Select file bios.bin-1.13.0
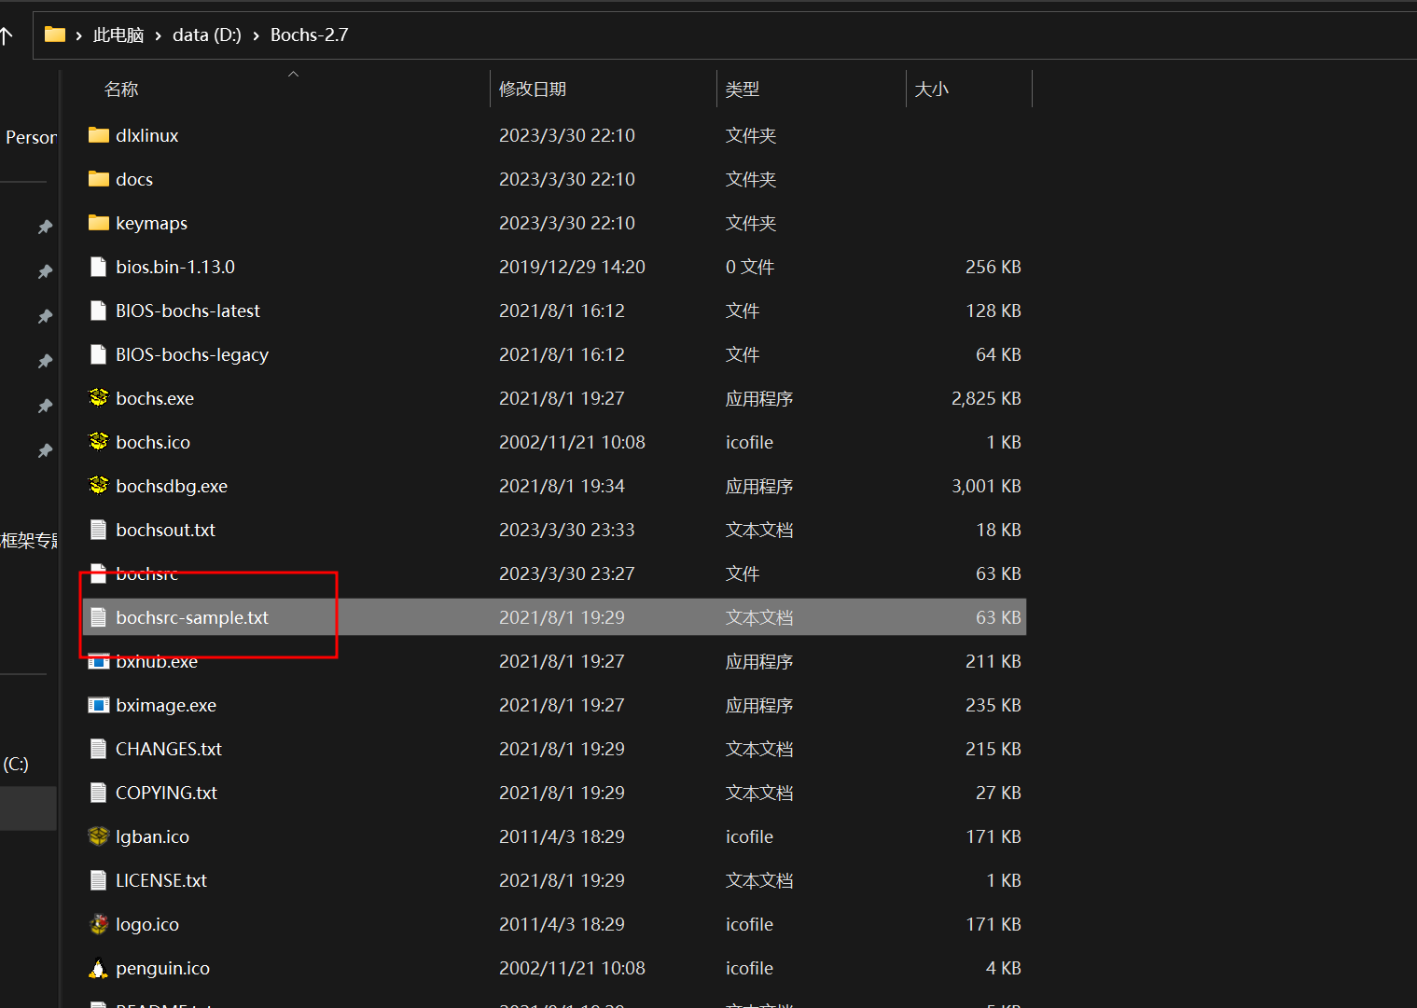 pos(175,267)
